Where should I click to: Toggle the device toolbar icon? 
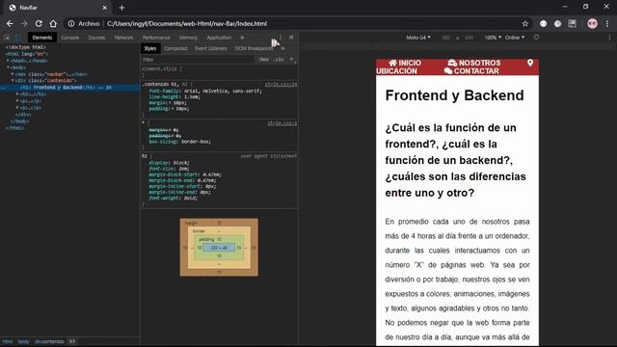click(x=17, y=38)
